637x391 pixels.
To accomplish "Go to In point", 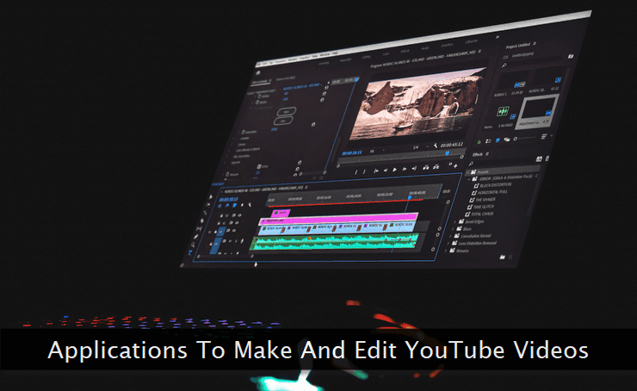I will tap(376, 171).
